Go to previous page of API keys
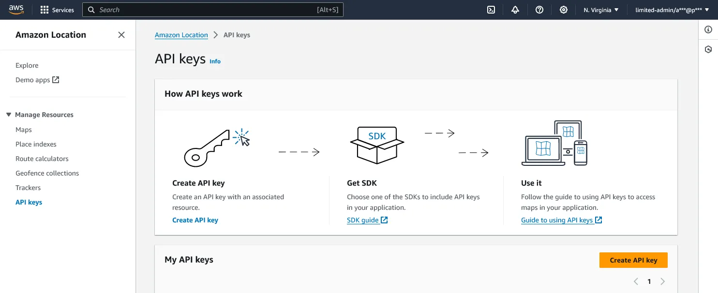 tap(636, 281)
